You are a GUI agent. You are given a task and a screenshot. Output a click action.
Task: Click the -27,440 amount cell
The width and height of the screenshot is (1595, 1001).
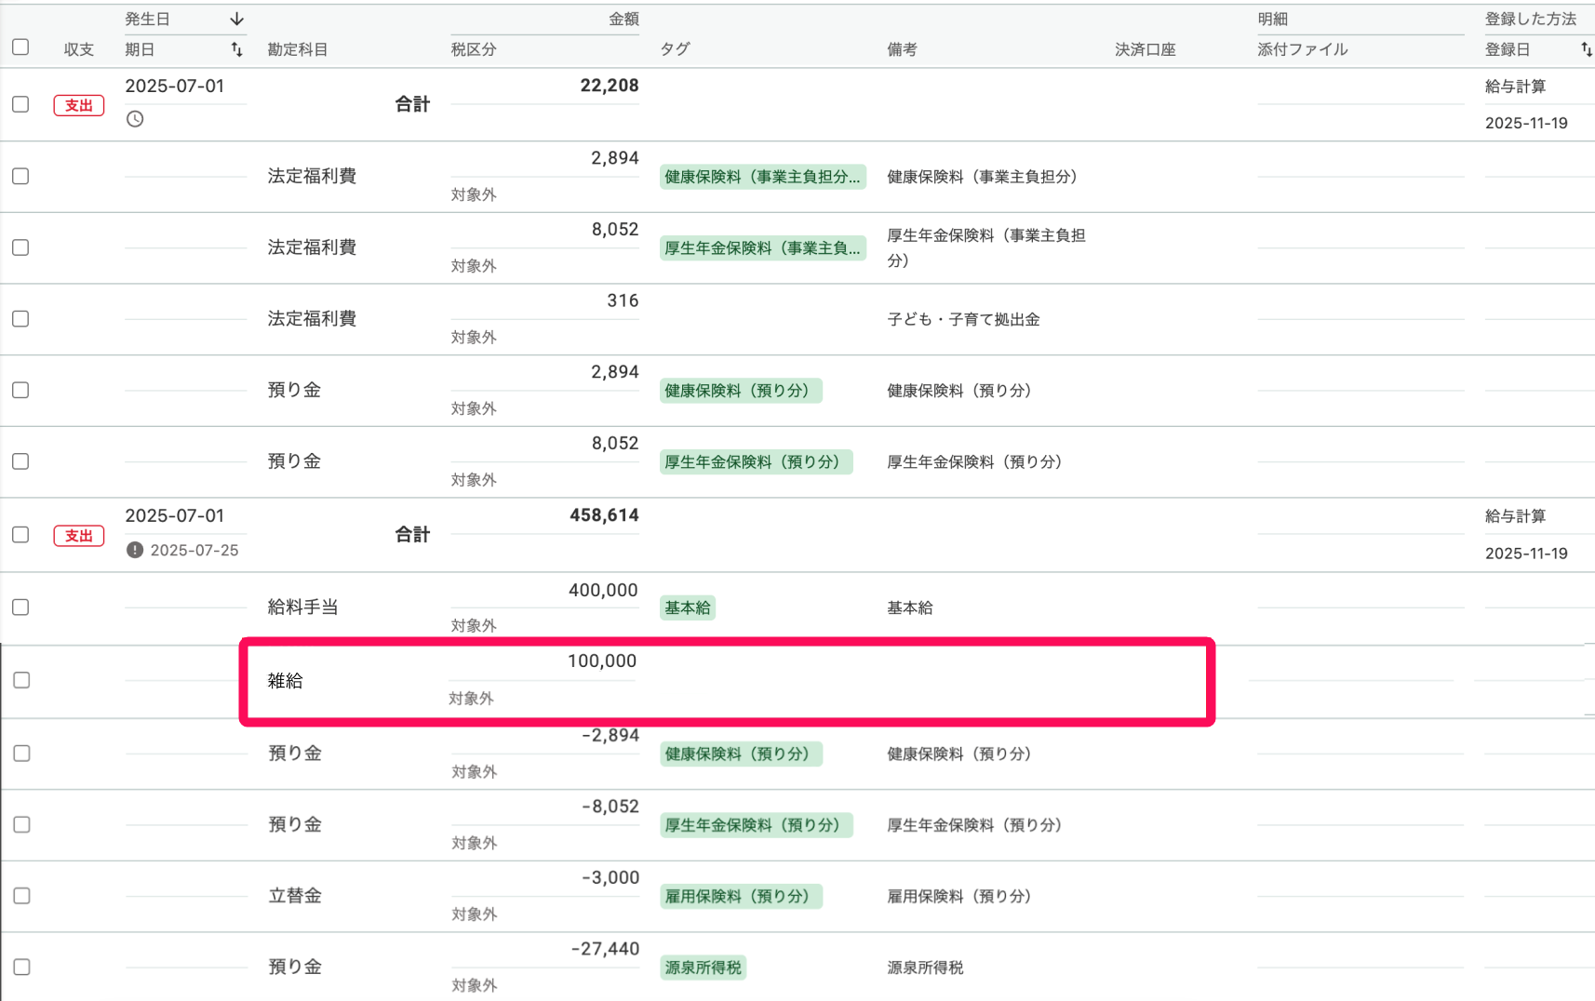click(x=606, y=949)
